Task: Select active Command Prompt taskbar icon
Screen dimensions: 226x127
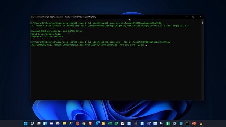Action: [188, 123]
